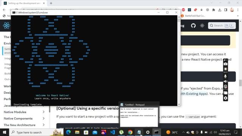Image resolution: width=242 pixels, height=136 pixels.
Task: Click cmd window scrollbar up arrow
Action: (x=179, y=17)
